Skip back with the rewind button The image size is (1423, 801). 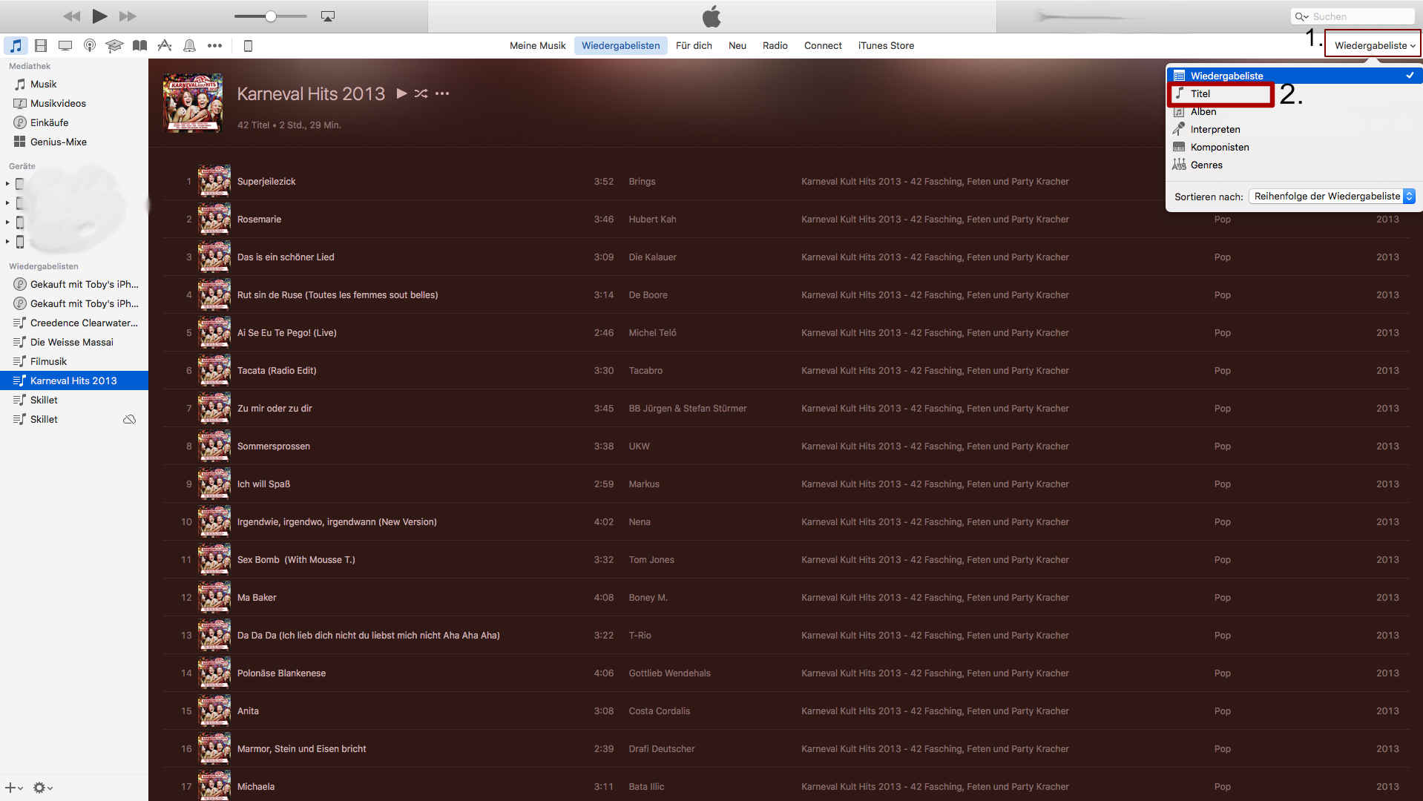pyautogui.click(x=71, y=16)
